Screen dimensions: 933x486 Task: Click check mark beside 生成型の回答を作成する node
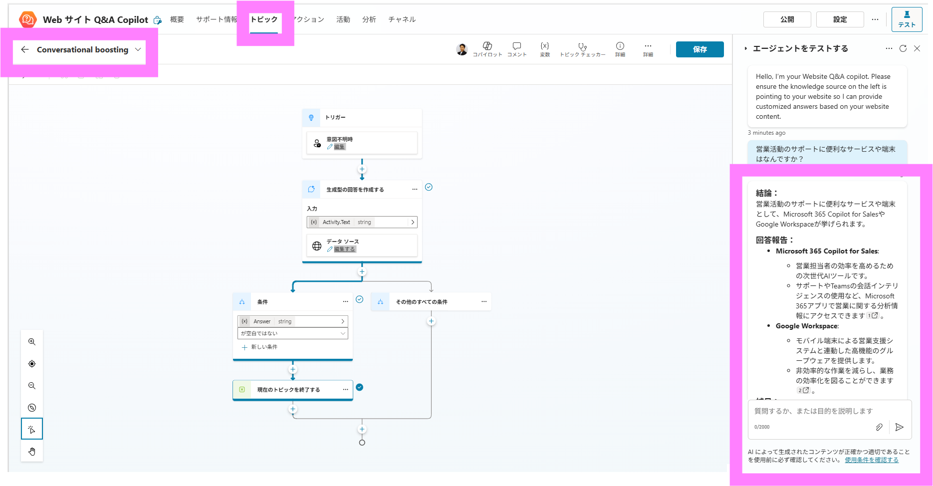pyautogui.click(x=429, y=187)
